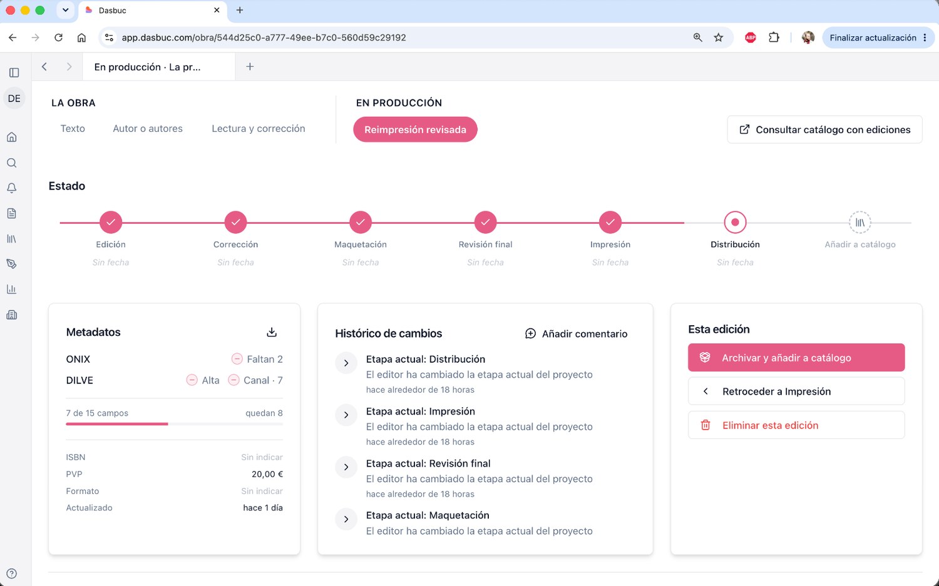Open search from the sidebar magnifier icon
Viewport: 939px width, 586px height.
pyautogui.click(x=12, y=163)
